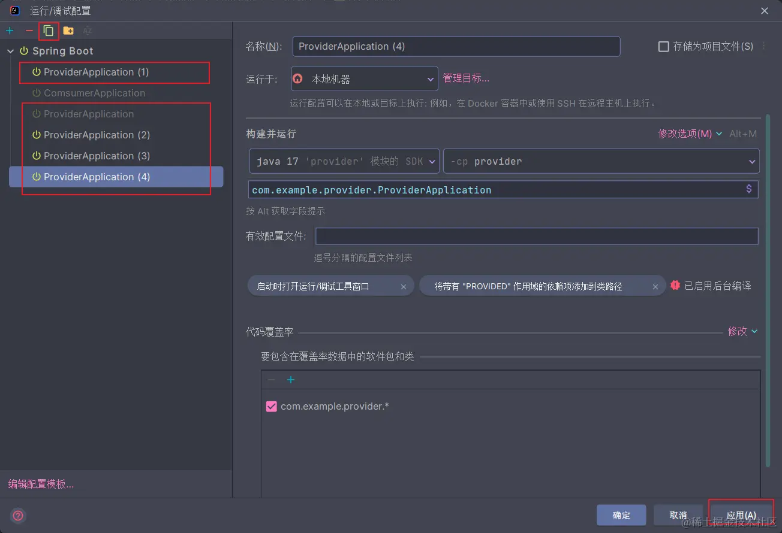Select ProviderApplication (4) configuration
The height and width of the screenshot is (533, 782).
(116, 177)
